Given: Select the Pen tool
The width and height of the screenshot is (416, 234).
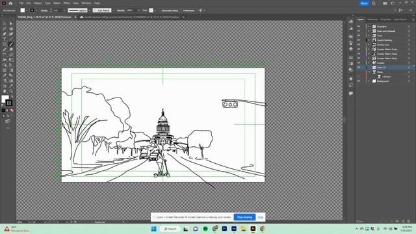Looking at the screenshot, I should [x=5, y=34].
